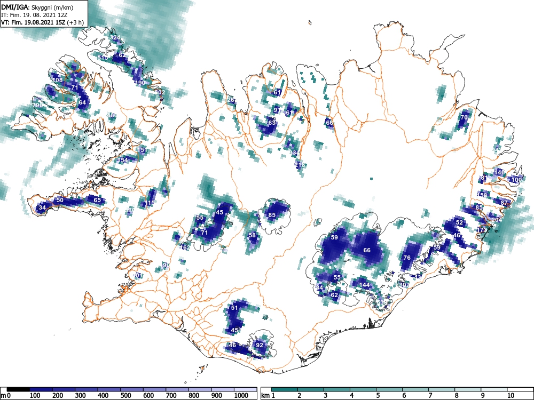
Task: Click the '144' visibility value on map
Action: [364, 285]
